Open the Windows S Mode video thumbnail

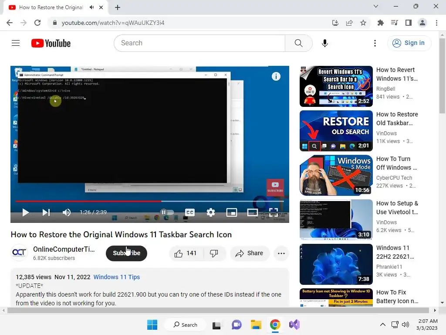tap(336, 175)
